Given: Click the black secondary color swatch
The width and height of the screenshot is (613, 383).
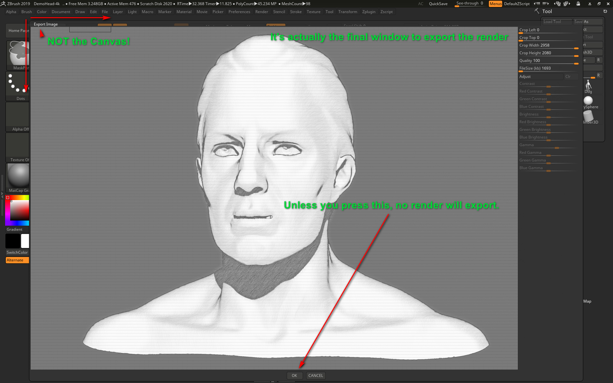Looking at the screenshot, I should (x=13, y=241).
